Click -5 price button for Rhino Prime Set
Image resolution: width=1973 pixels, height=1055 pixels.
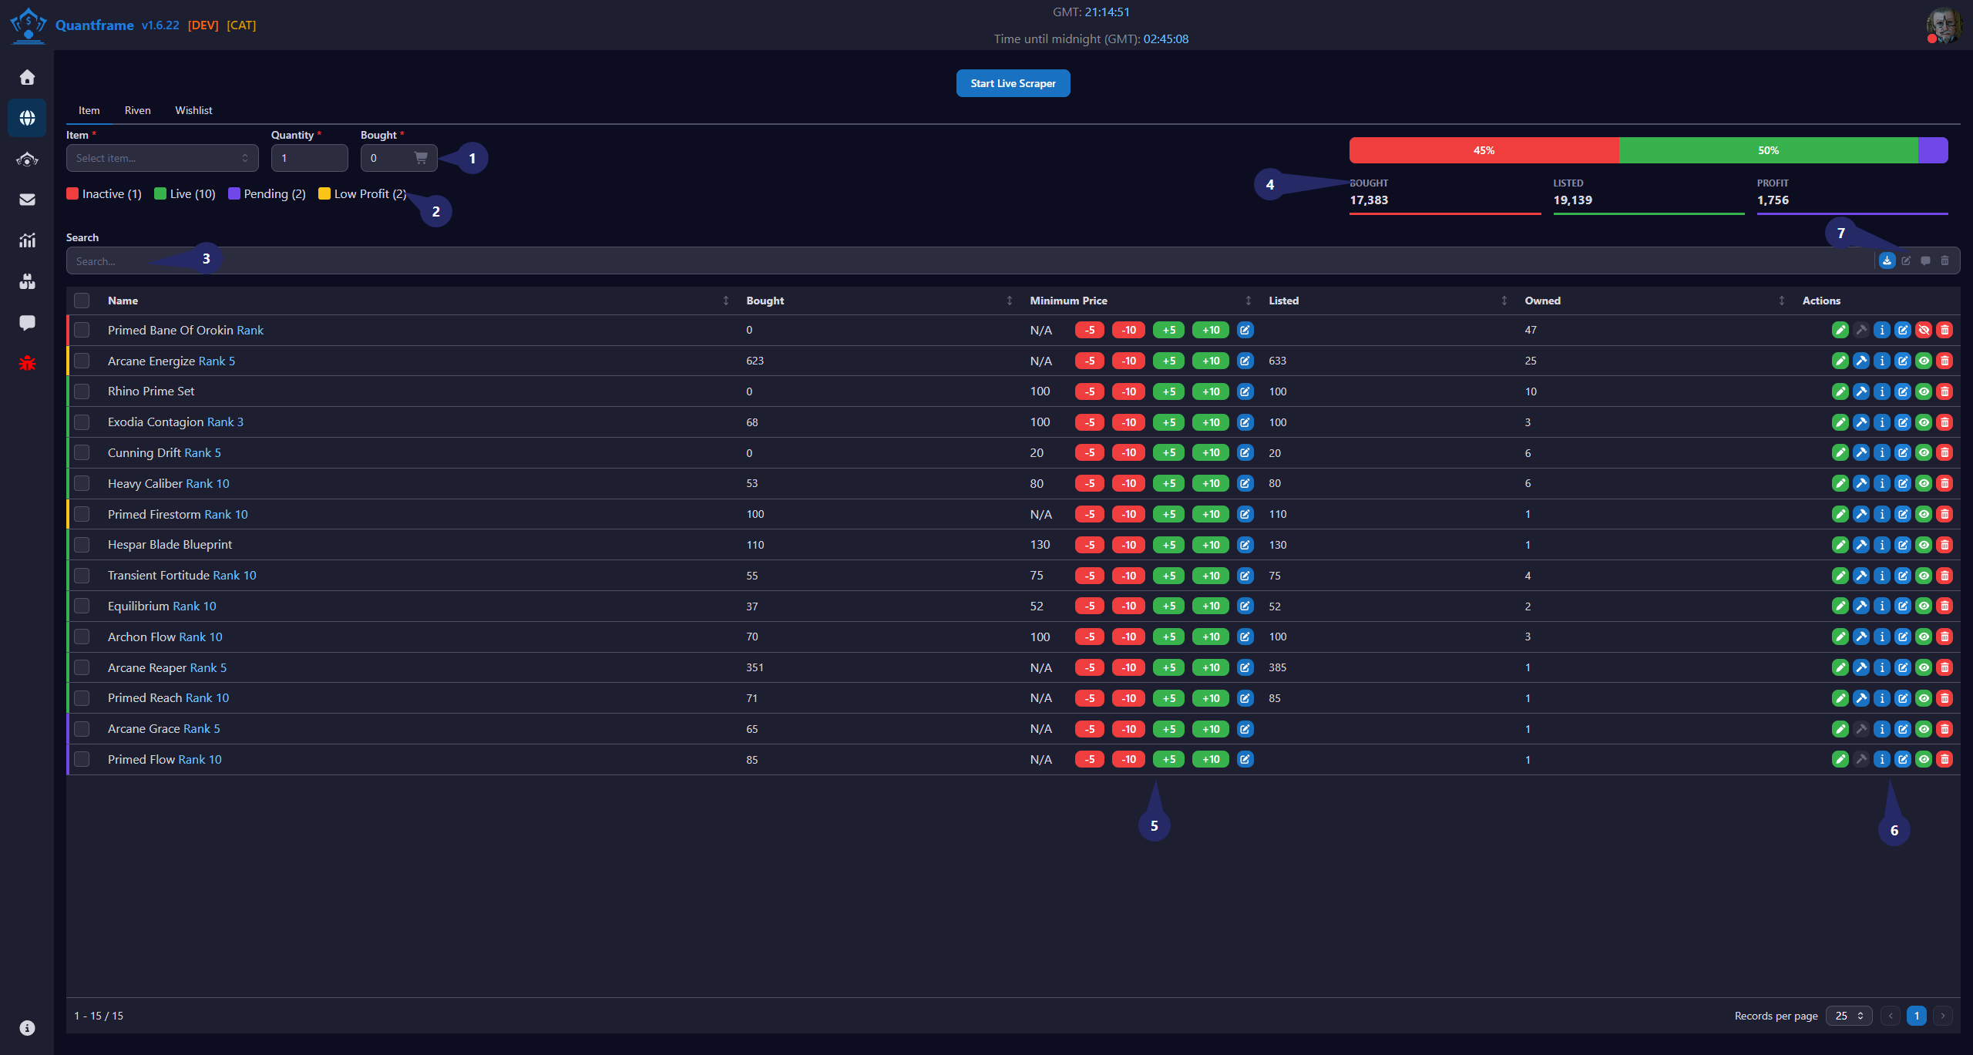tap(1089, 391)
